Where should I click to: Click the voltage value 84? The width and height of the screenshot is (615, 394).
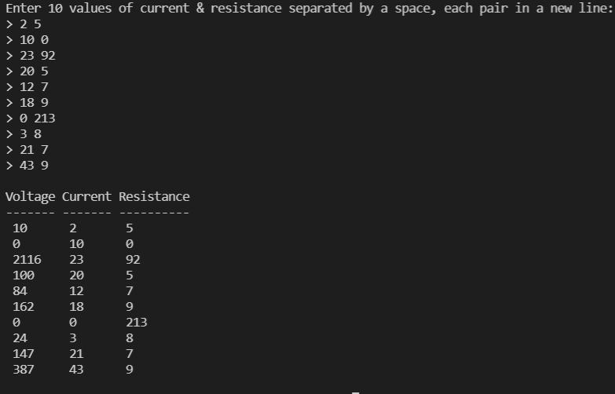20,291
